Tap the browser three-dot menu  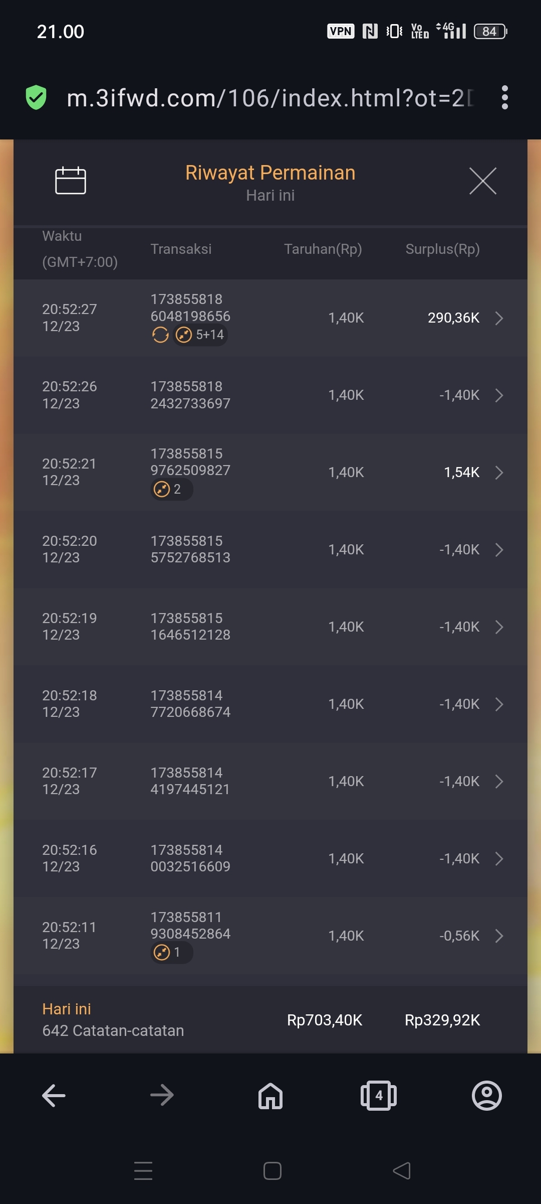tap(504, 97)
